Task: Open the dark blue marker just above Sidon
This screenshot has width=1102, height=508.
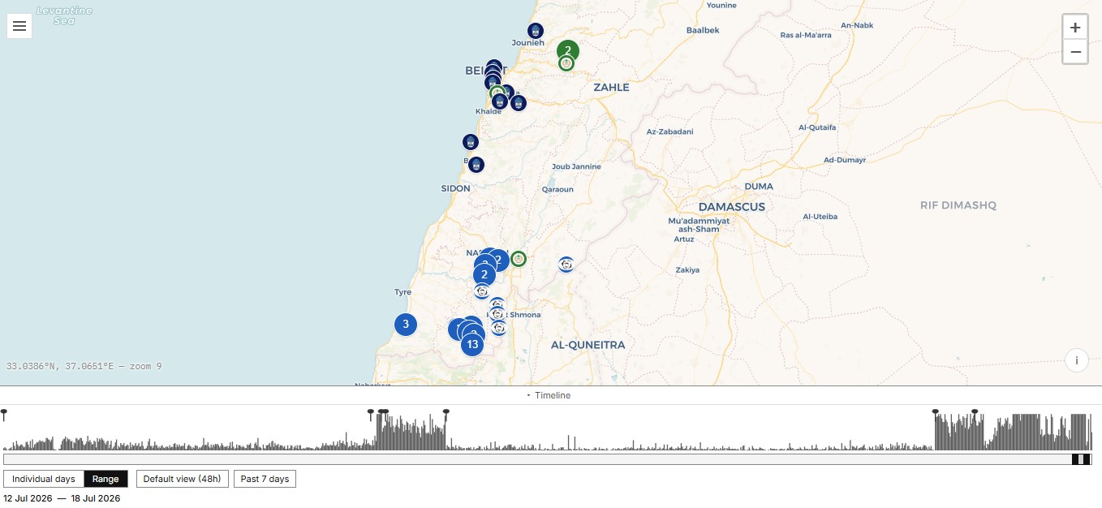Action: 476,165
